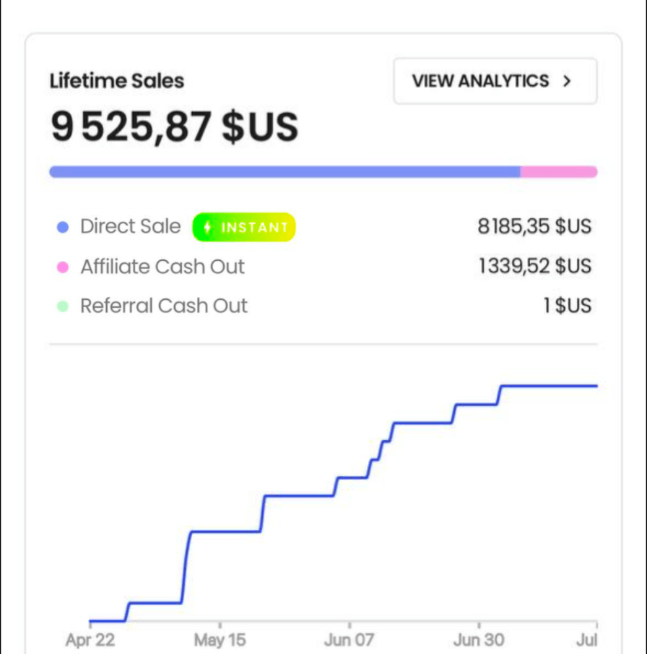Click the green Instant badge
The width and height of the screenshot is (647, 654).
[x=244, y=227]
